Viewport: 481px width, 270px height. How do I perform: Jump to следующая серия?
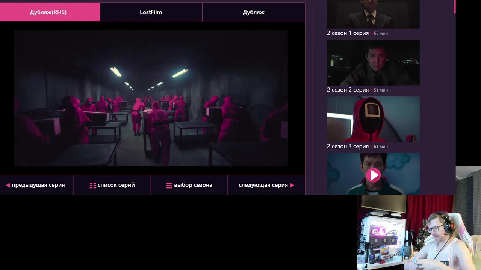[266, 185]
